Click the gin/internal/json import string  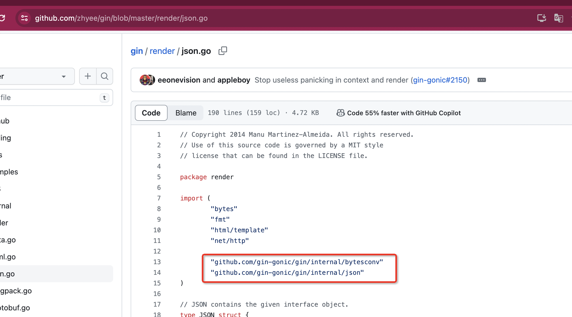[x=287, y=273]
